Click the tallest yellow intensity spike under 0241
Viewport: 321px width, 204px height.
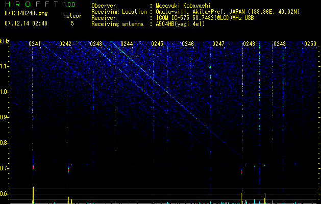[33, 195]
